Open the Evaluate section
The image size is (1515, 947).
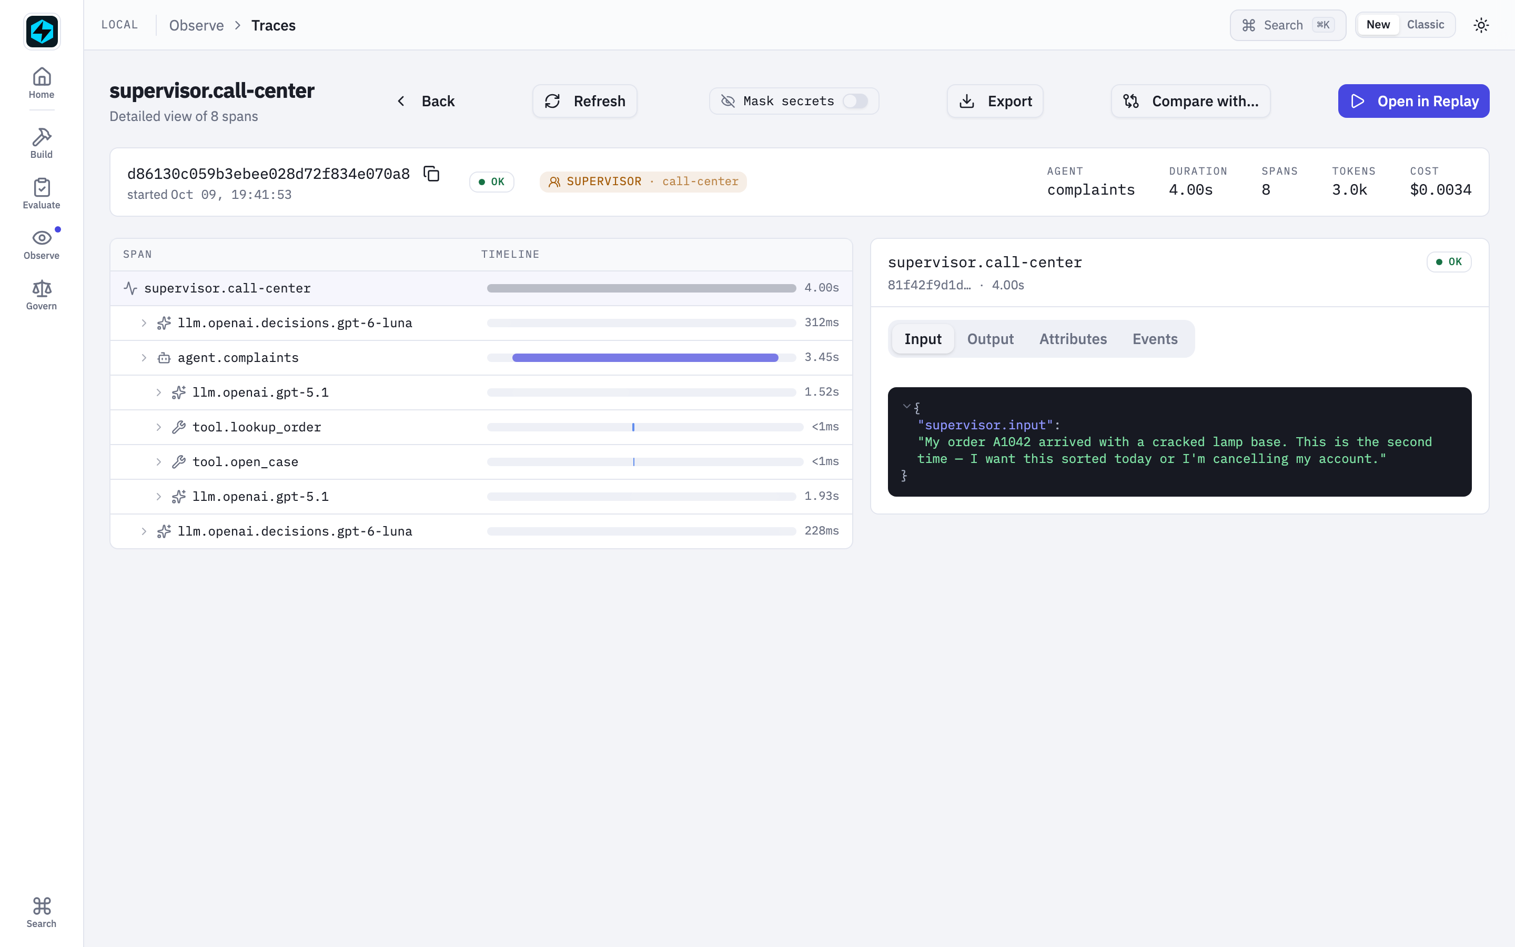(x=42, y=194)
